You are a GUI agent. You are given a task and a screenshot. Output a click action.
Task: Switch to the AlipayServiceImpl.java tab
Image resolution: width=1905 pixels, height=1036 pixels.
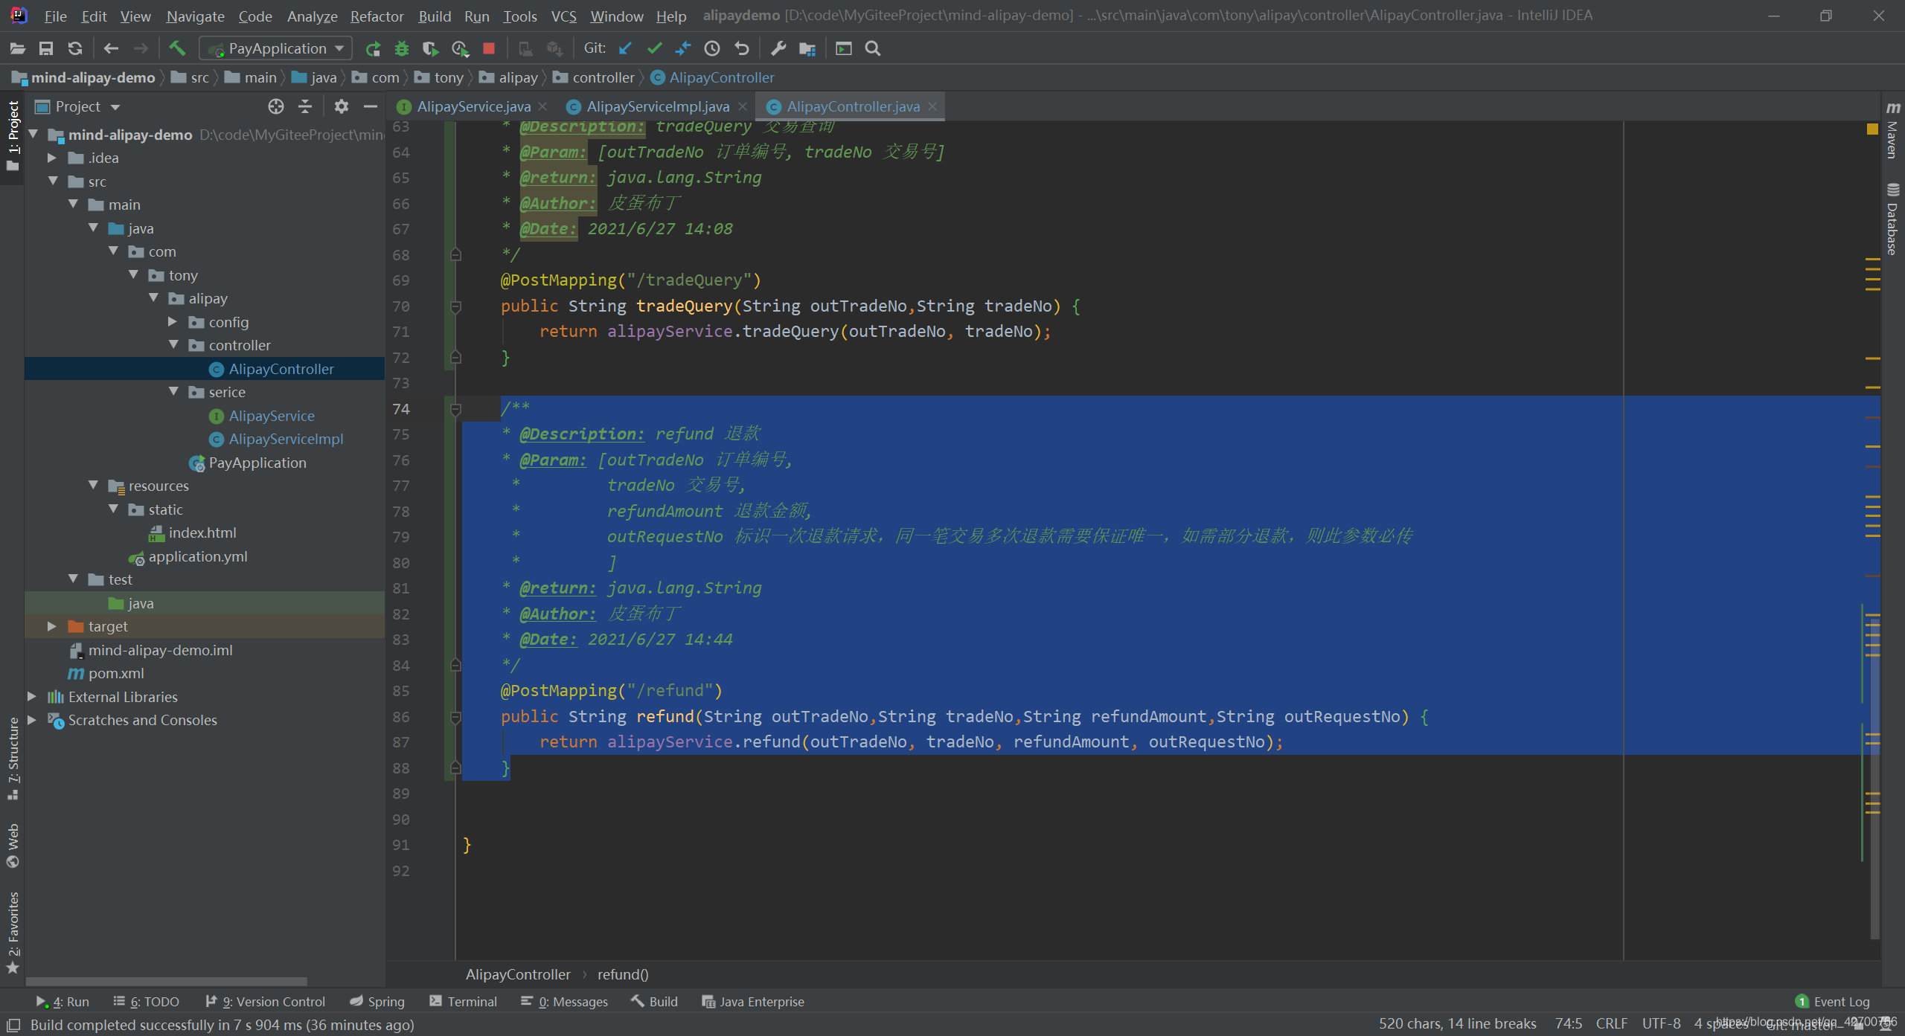click(x=657, y=106)
